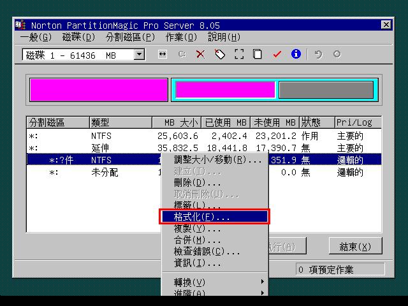Open the disk selector dropdown arrow
Image resolution: width=408 pixels, height=306 pixels.
(x=140, y=55)
